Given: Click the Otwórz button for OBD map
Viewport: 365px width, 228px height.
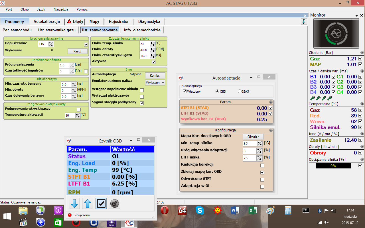Looking at the screenshot, I should (253, 137).
